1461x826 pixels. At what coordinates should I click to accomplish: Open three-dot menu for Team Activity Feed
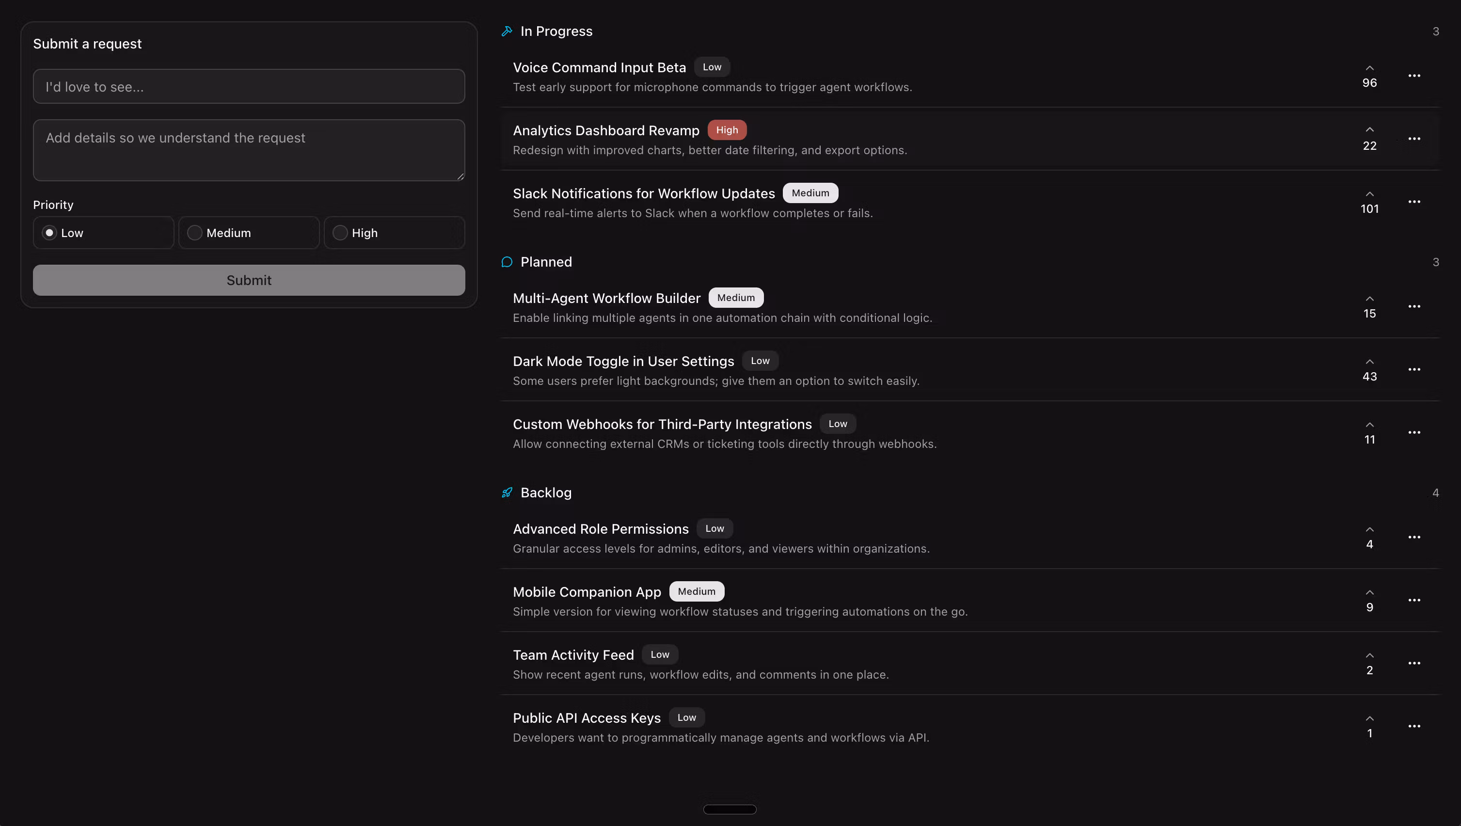1414,663
